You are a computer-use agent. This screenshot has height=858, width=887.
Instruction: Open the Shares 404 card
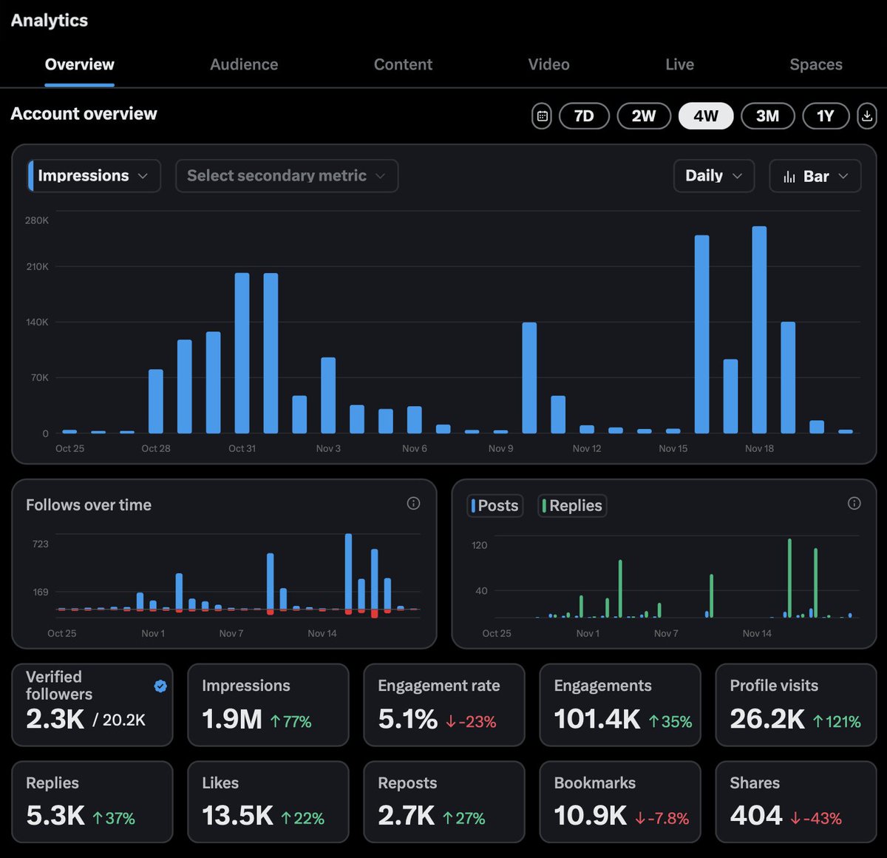click(796, 802)
